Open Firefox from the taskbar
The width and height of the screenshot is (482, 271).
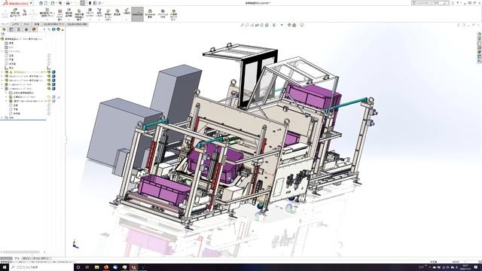click(x=106, y=267)
